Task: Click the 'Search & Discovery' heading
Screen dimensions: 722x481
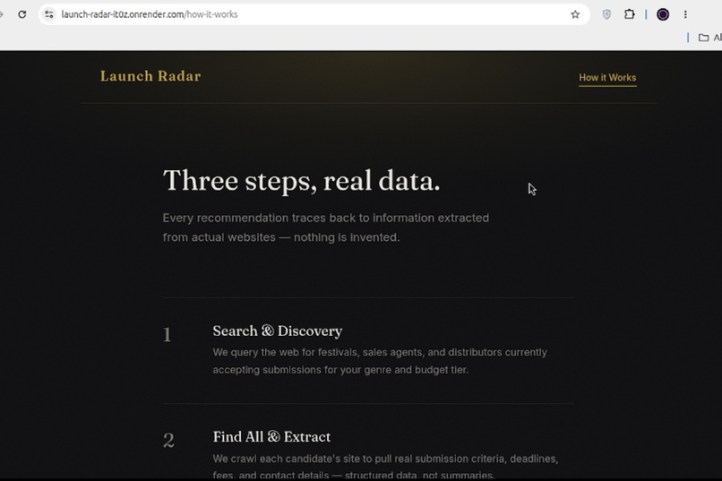Action: pyautogui.click(x=277, y=331)
